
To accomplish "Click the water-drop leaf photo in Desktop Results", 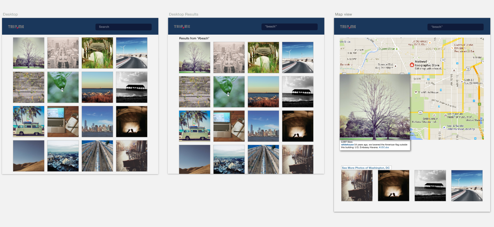I will (229, 92).
